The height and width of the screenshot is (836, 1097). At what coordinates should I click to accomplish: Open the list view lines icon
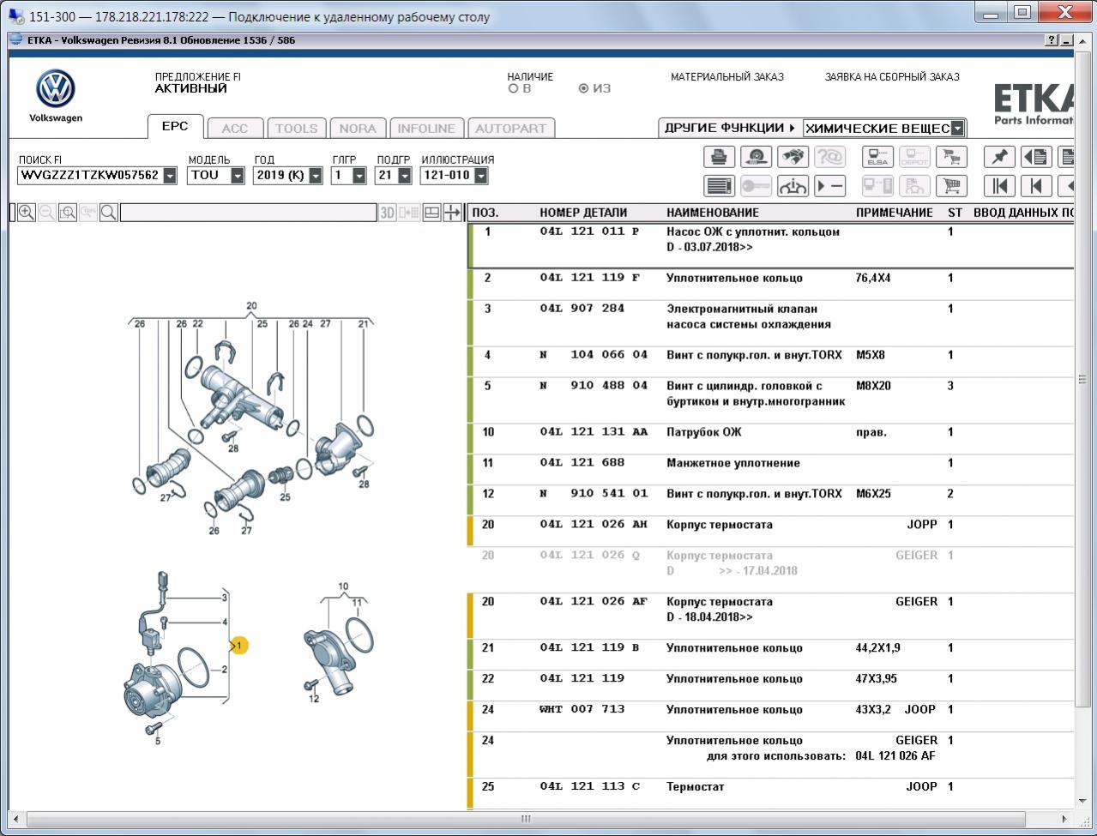coord(719,185)
